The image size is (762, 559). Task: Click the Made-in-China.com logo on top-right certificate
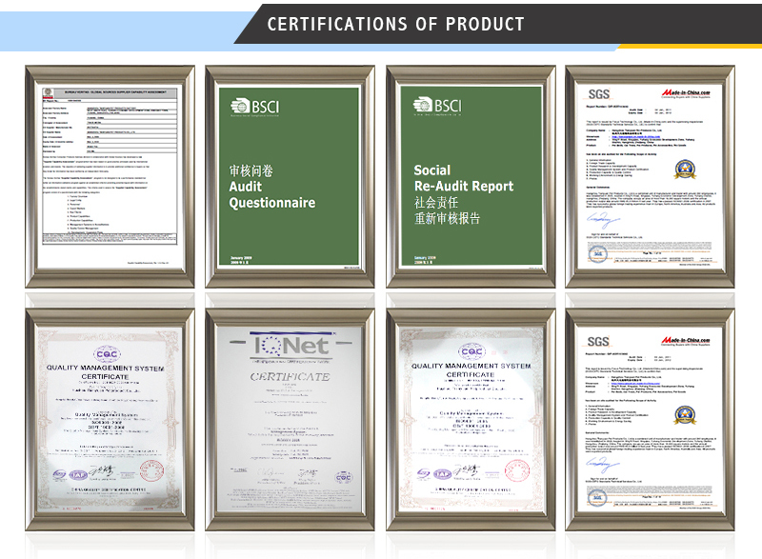[686, 93]
